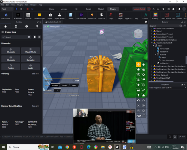Click the Add Constraint plugin icon
Screen dimensions: 187x150
pos(167,15)
